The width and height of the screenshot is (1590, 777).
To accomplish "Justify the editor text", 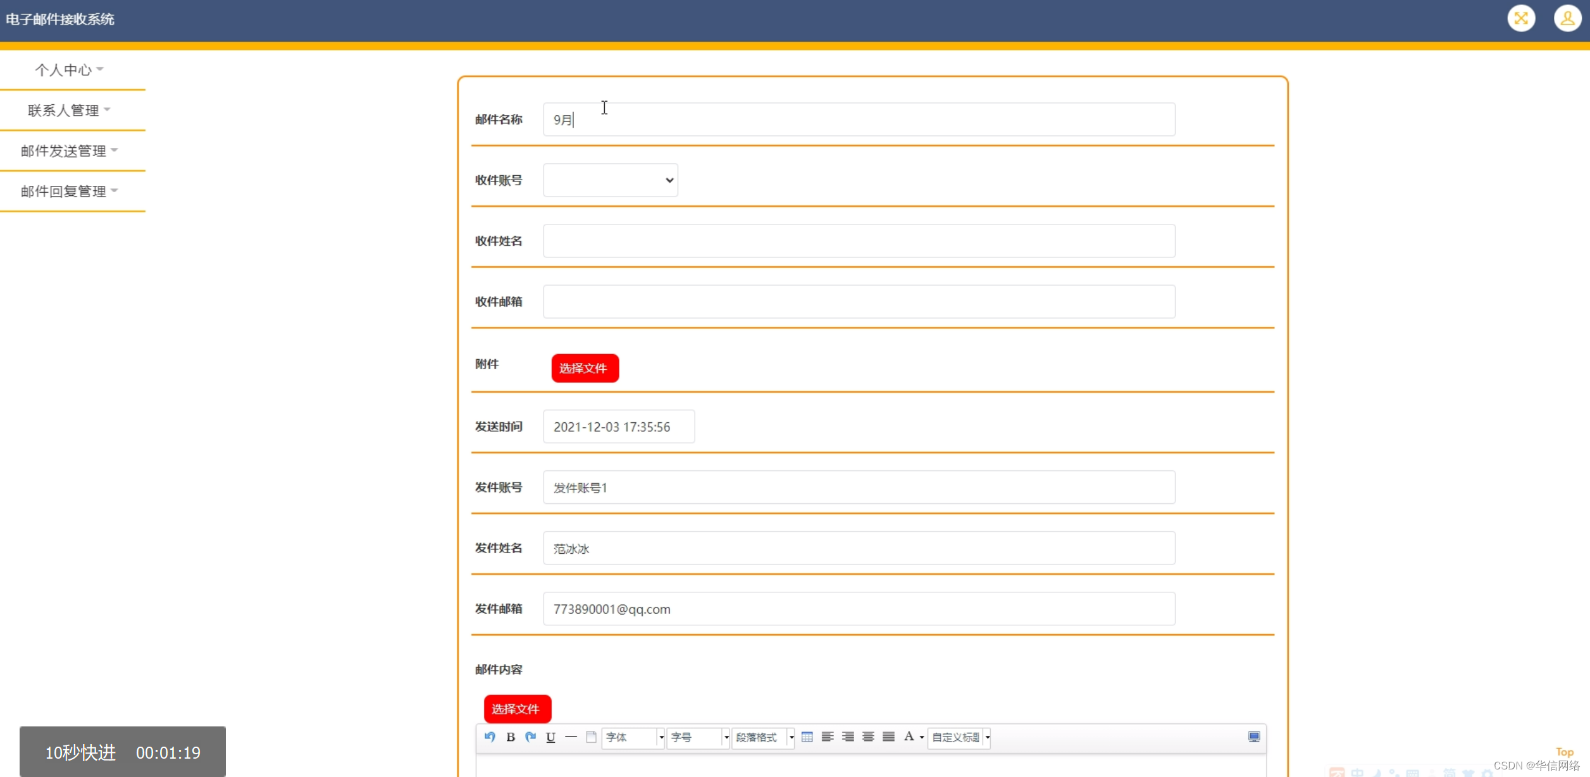I will (888, 737).
